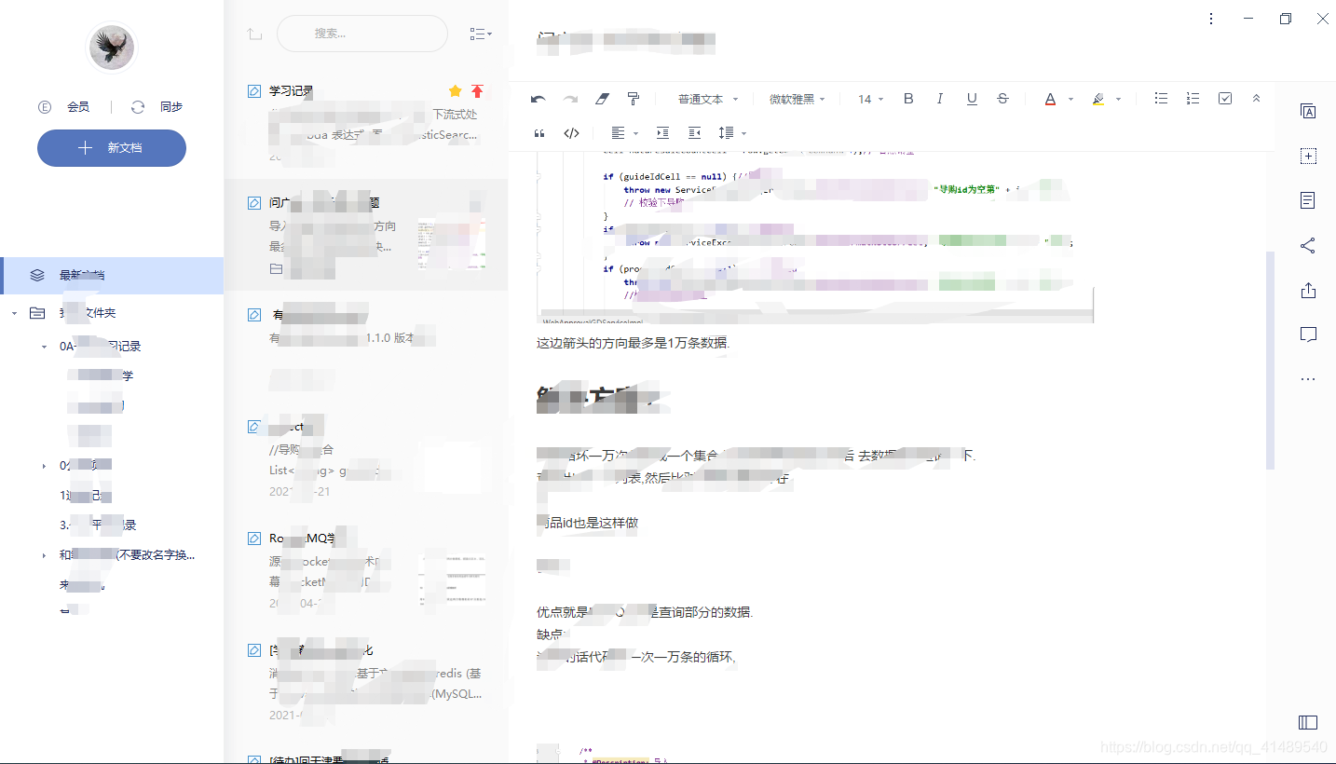
Task: Insert a numbered list
Action: point(1193,98)
